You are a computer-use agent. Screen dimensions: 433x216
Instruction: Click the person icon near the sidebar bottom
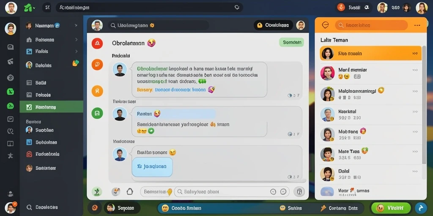click(x=10, y=193)
